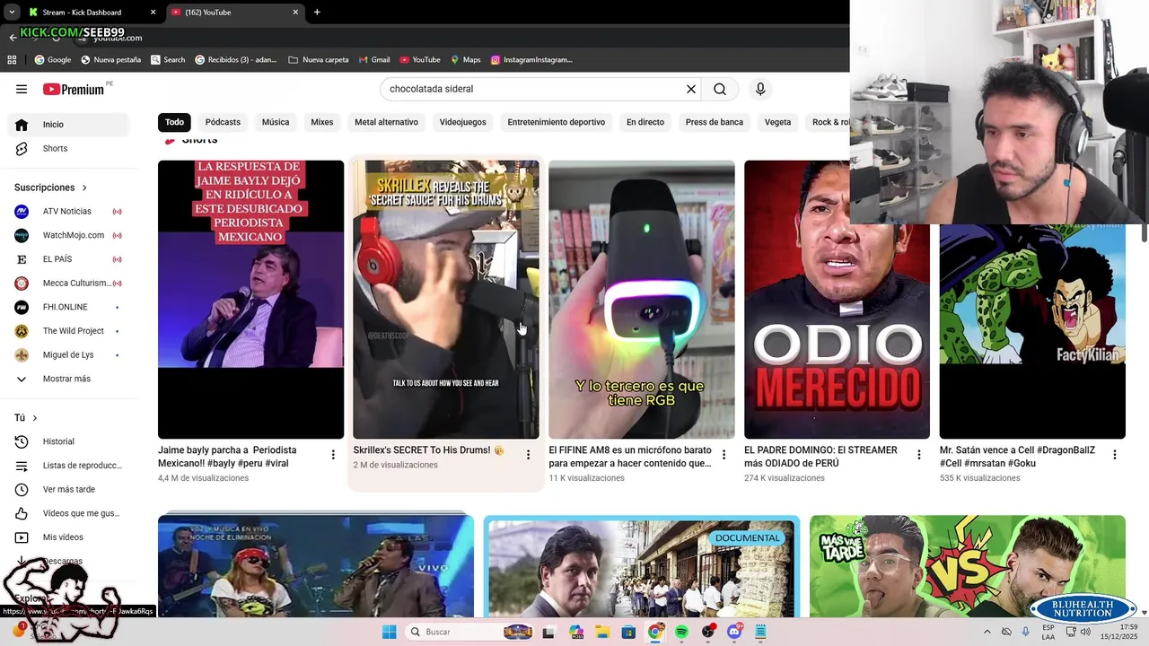Open options menu for Mr. Satán short
Image resolution: width=1149 pixels, height=646 pixels.
click(x=1115, y=455)
